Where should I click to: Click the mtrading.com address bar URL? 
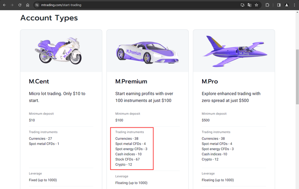click(61, 5)
